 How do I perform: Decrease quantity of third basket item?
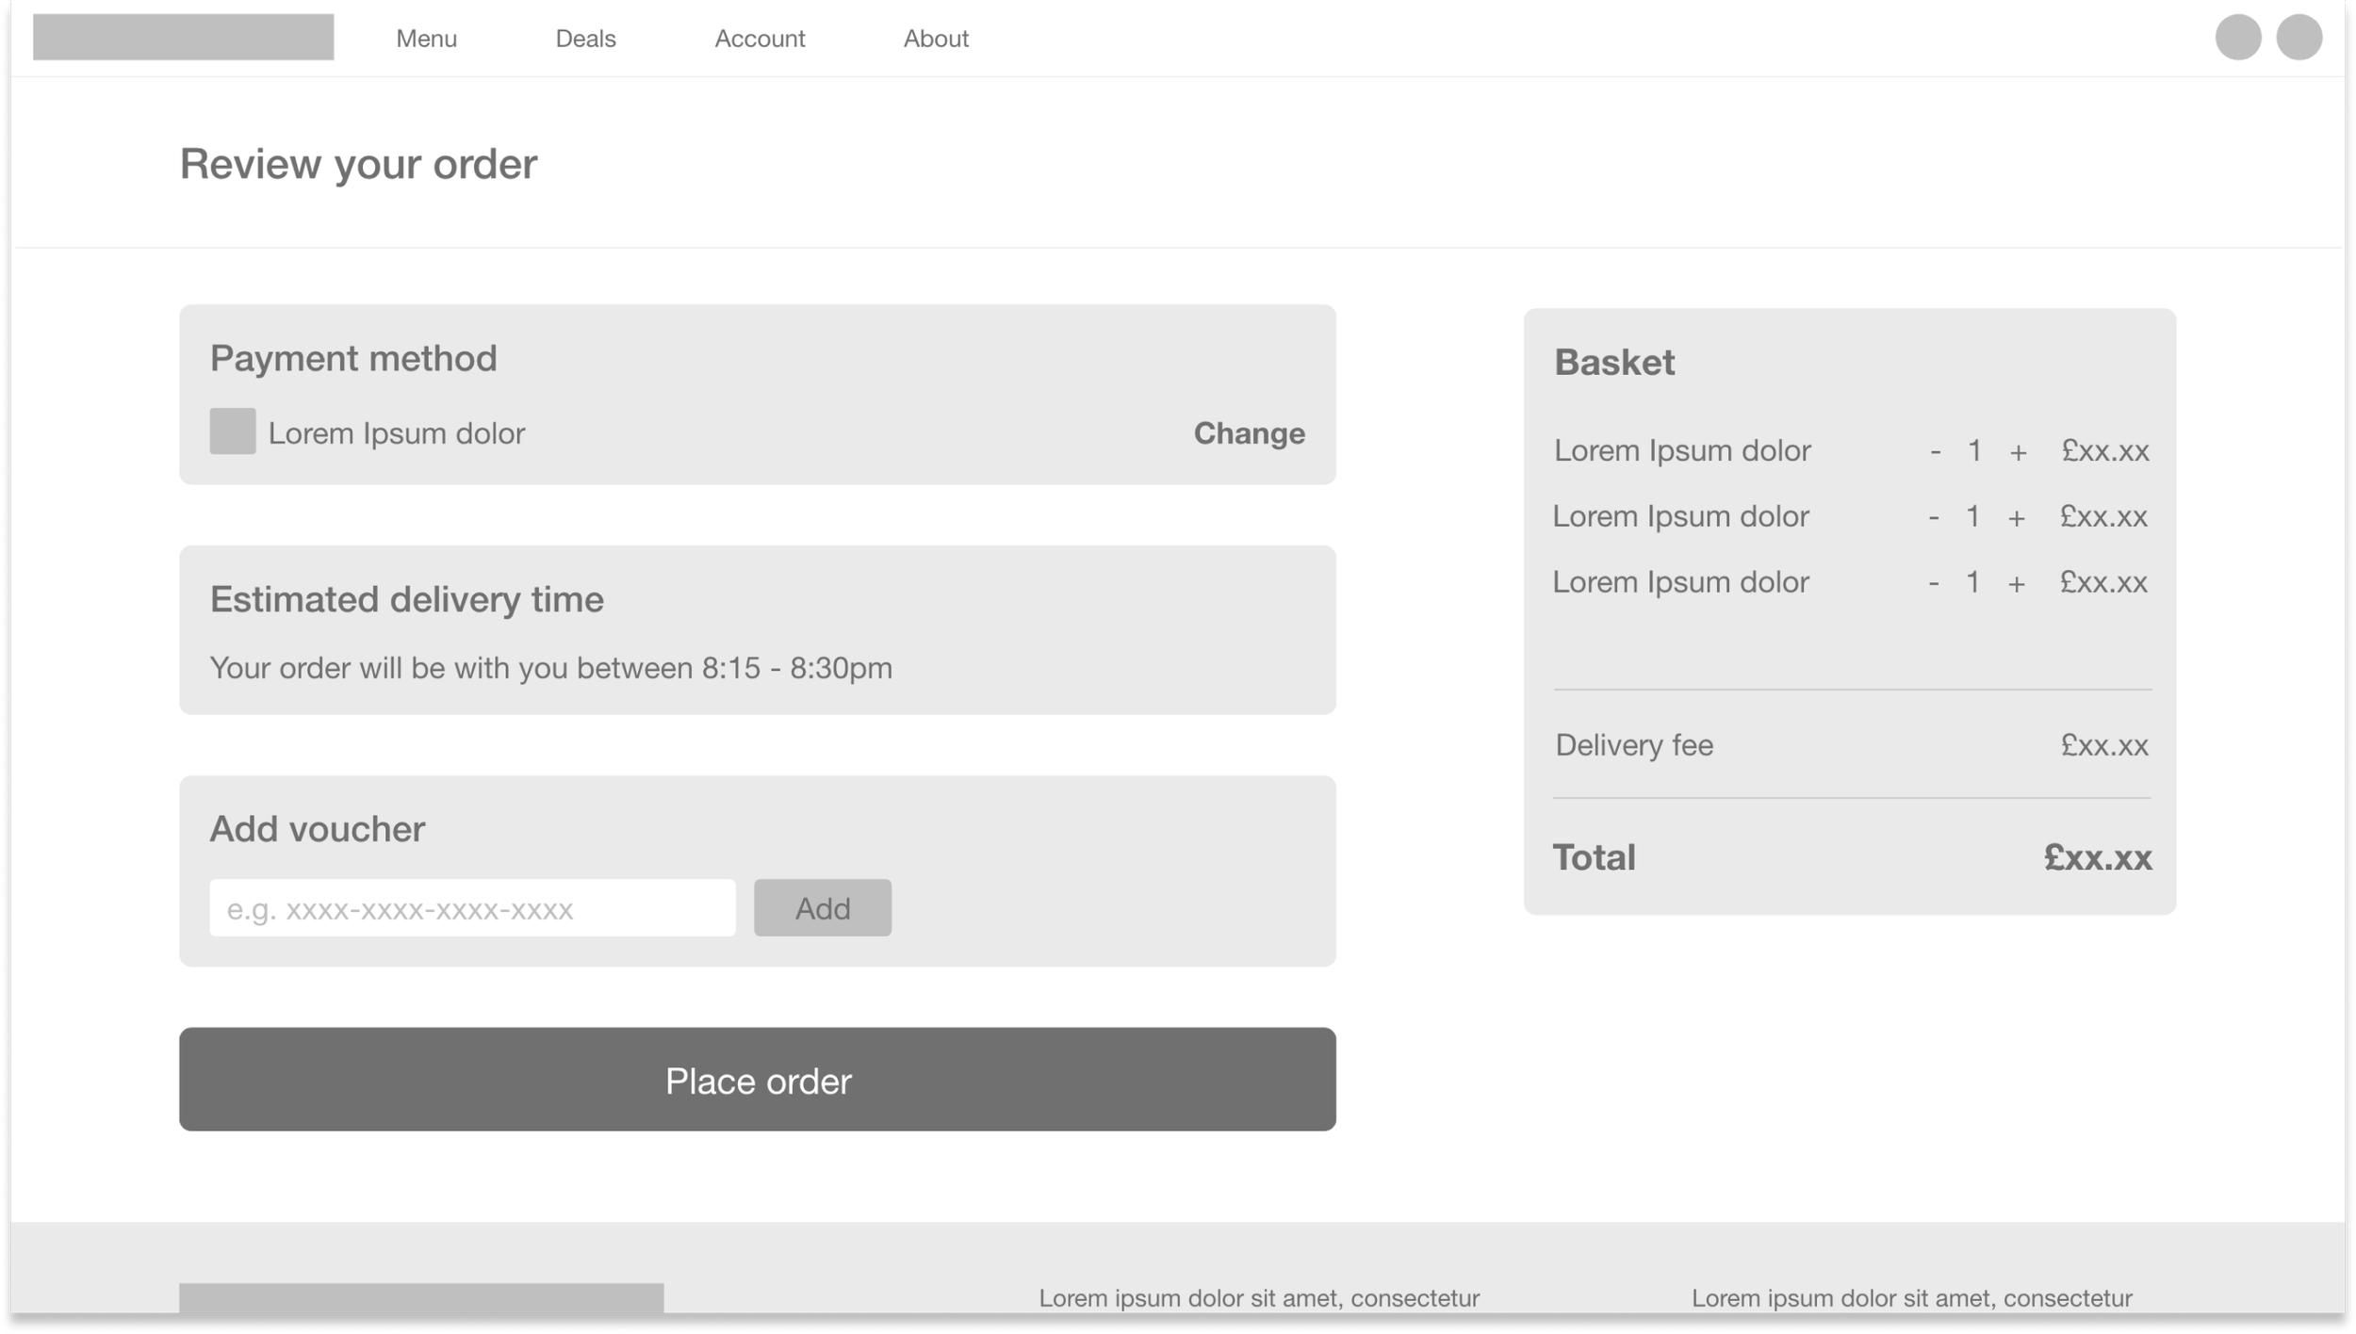tap(1933, 583)
